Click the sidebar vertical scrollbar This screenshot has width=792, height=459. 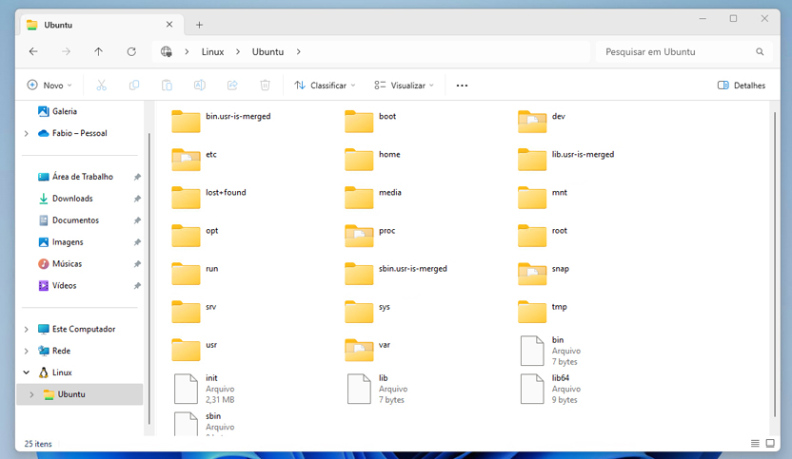pyautogui.click(x=149, y=278)
